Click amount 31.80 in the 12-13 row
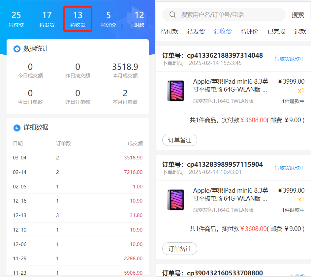Viewport: 311px width, 277px height. tap(136, 215)
